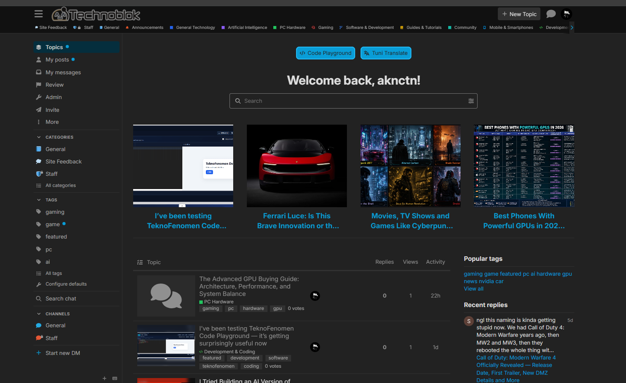This screenshot has width=626, height=383.
Task: Click the General channel chat icon
Action: (39, 326)
